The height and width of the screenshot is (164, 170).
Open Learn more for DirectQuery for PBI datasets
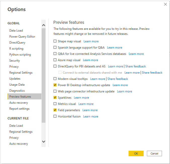pyautogui.click(x=116, y=66)
